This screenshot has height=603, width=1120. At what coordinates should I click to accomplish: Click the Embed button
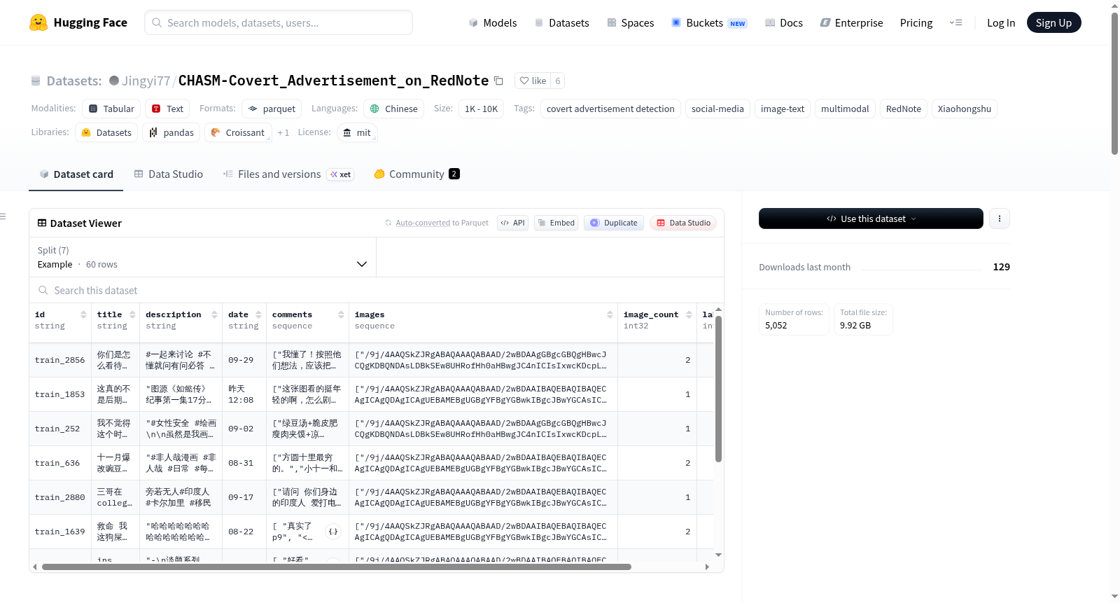click(556, 223)
